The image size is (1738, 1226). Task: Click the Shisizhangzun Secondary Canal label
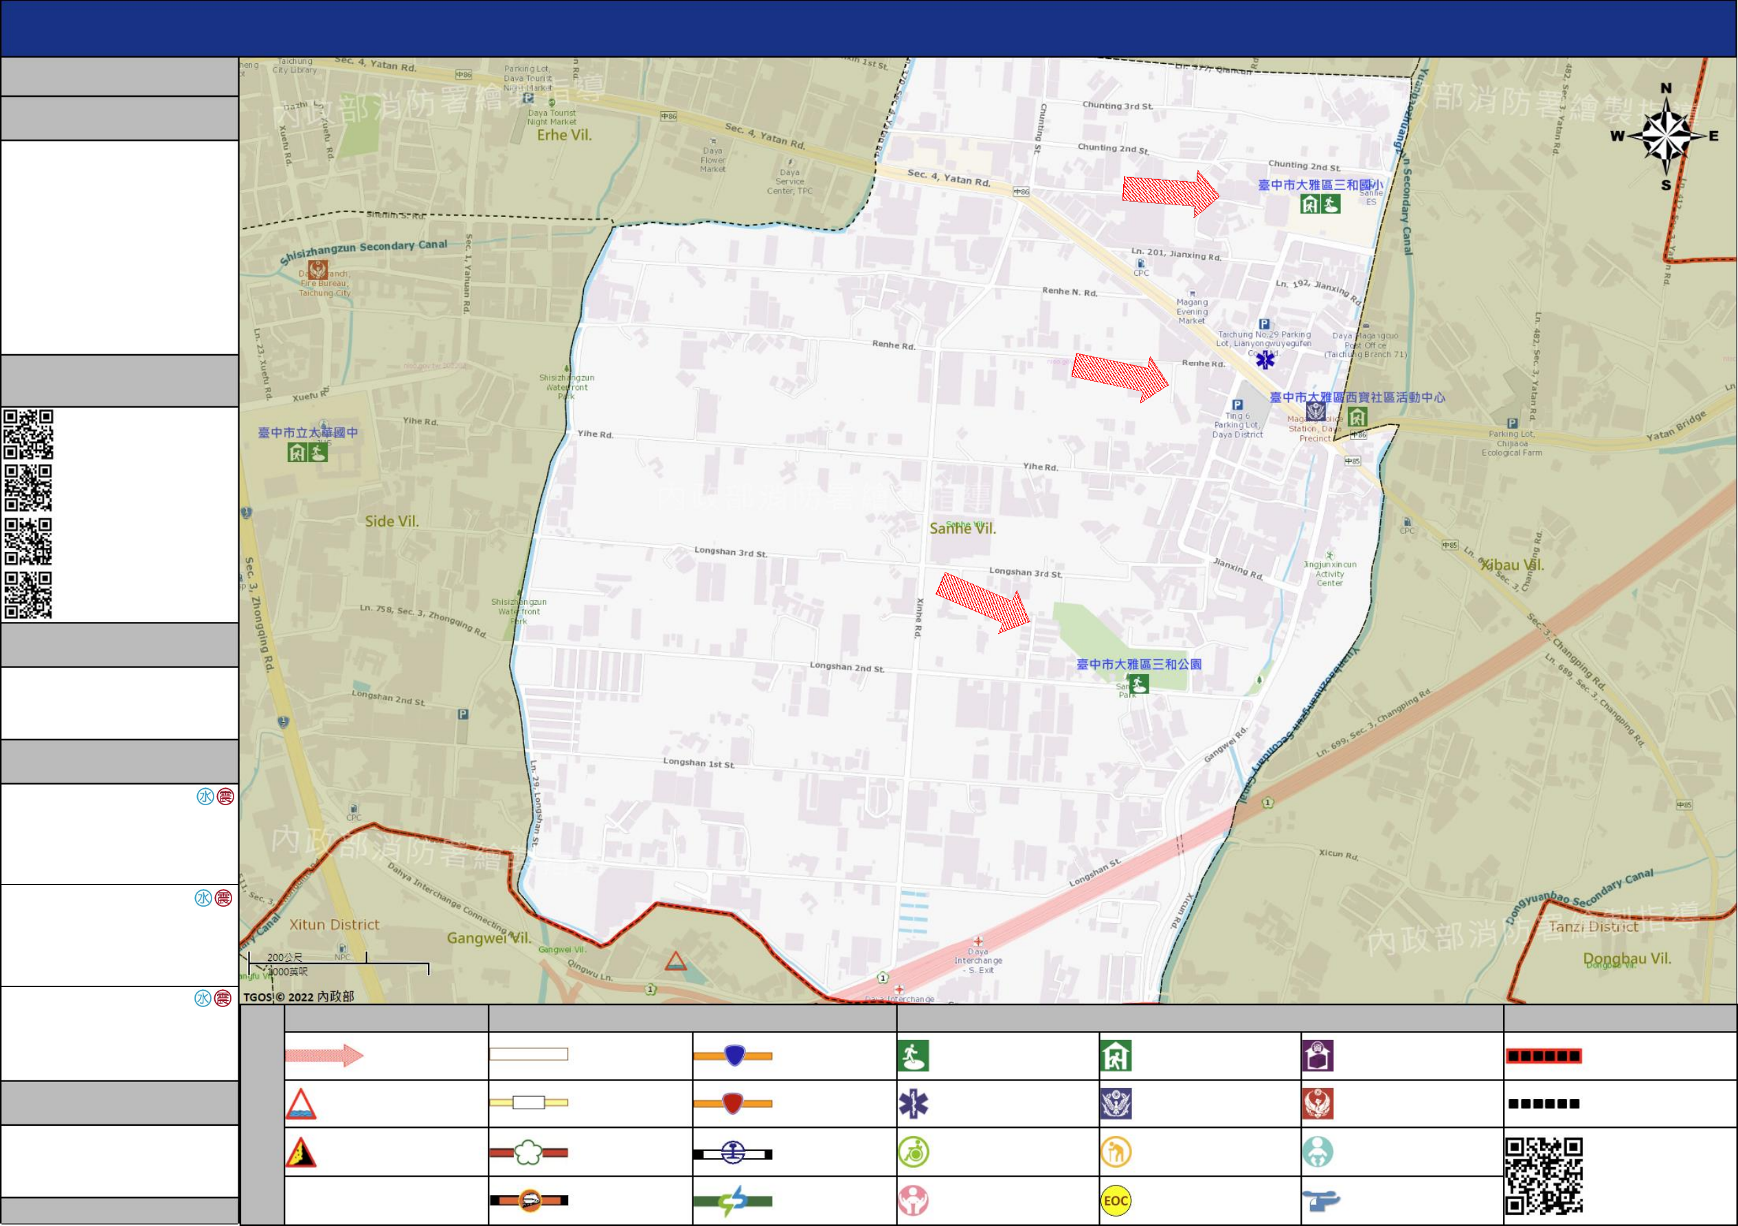pyautogui.click(x=363, y=251)
